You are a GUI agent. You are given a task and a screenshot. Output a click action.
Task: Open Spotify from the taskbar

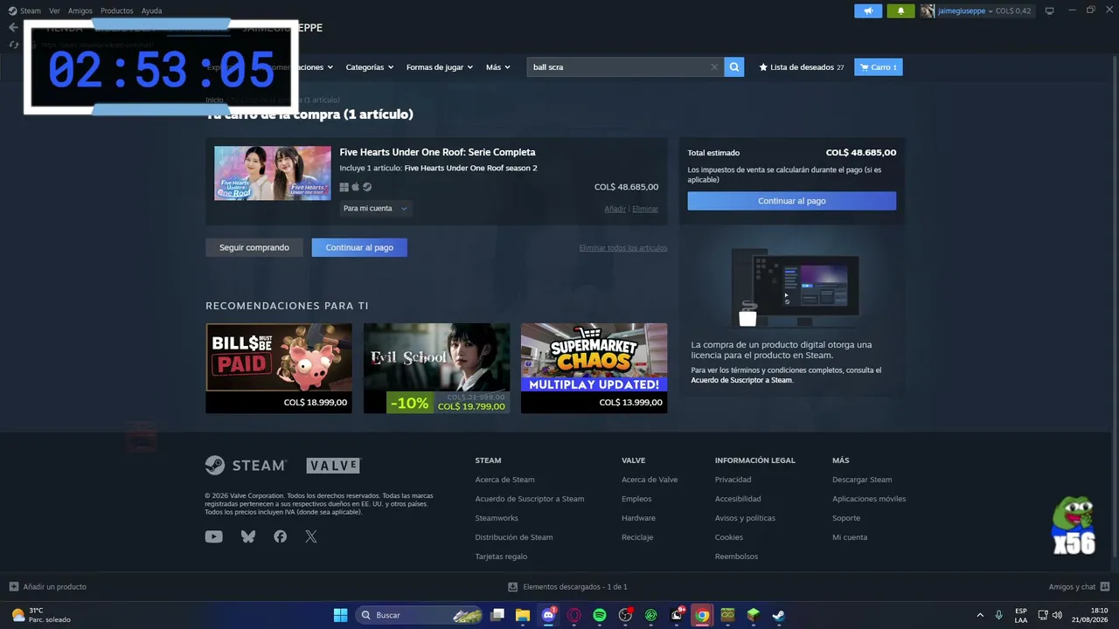[x=600, y=615]
